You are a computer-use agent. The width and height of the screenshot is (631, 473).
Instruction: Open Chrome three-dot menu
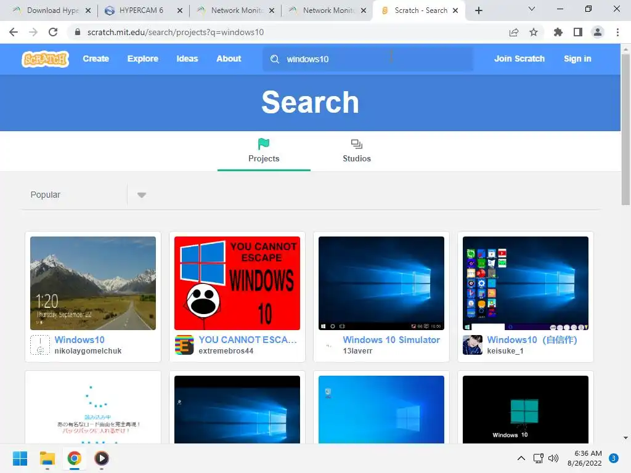pyautogui.click(x=617, y=32)
